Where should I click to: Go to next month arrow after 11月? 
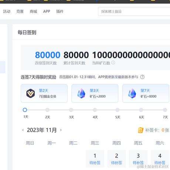coord(61,130)
